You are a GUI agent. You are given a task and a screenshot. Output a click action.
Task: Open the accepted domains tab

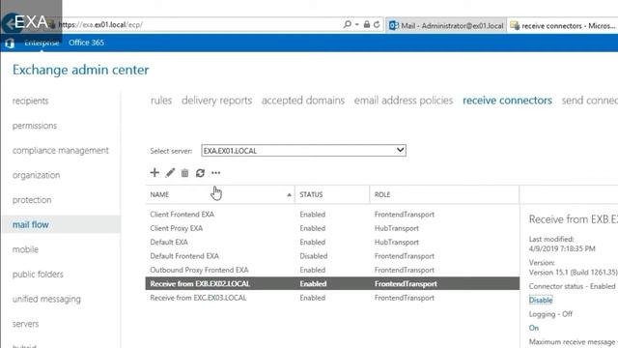pyautogui.click(x=303, y=101)
